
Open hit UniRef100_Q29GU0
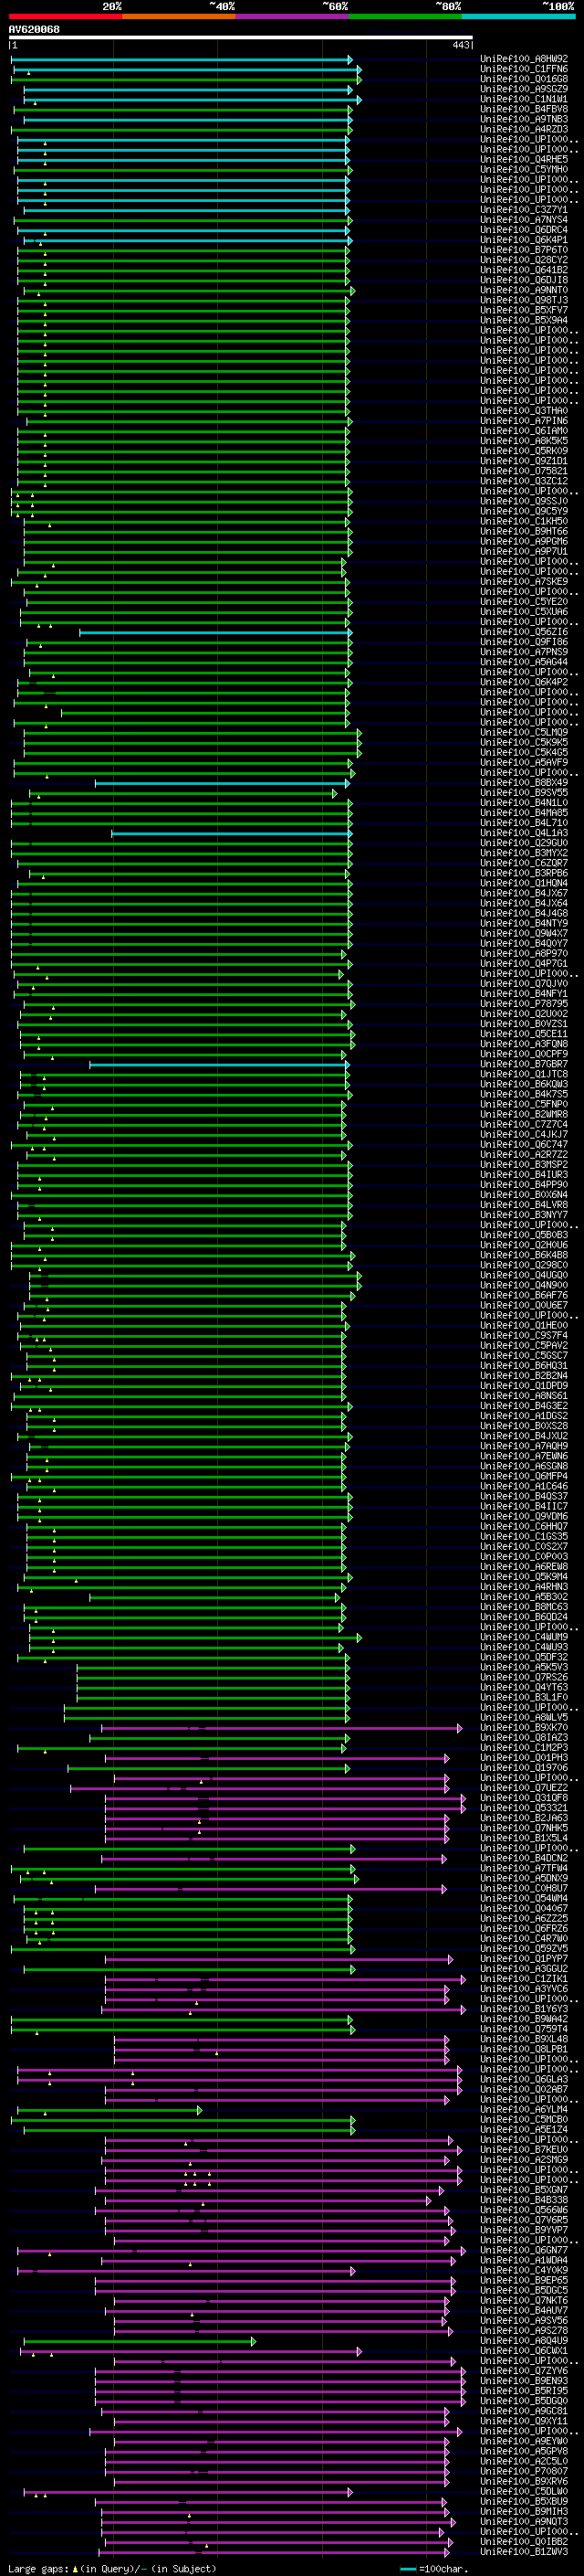523,843
